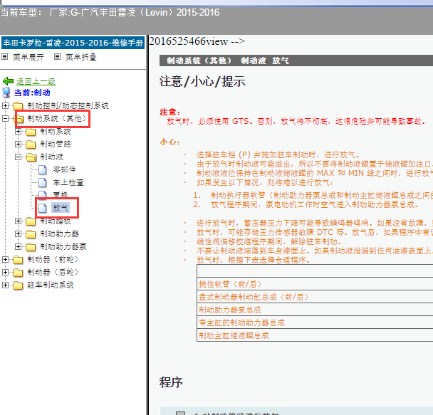Select the 制动助力器 folder label
The width and height of the screenshot is (433, 415).
click(59, 233)
